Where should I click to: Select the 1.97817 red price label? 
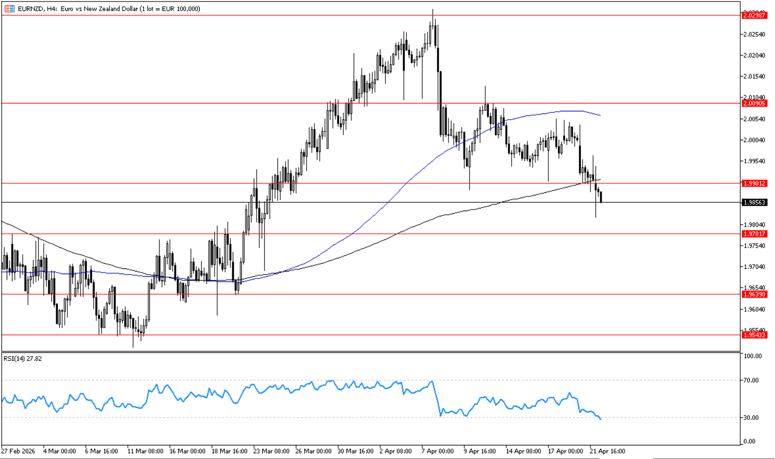tap(754, 234)
